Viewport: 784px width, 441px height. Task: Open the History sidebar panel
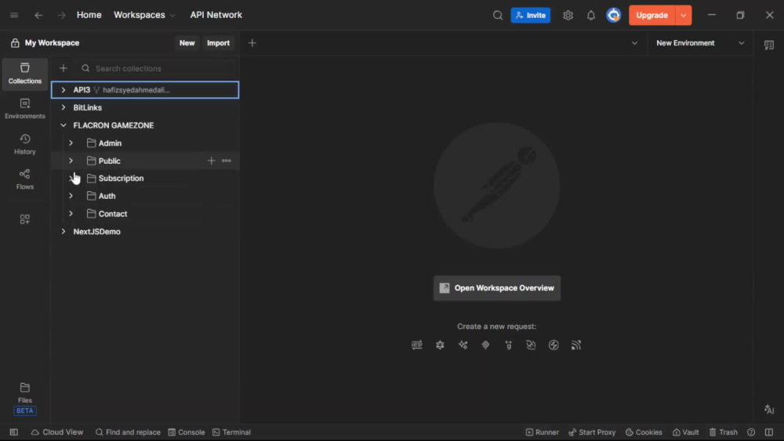click(25, 144)
